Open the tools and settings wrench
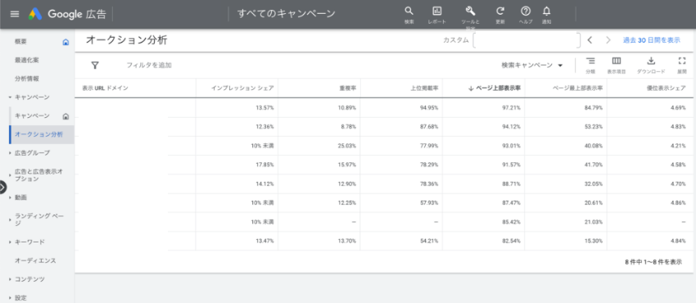 click(471, 11)
